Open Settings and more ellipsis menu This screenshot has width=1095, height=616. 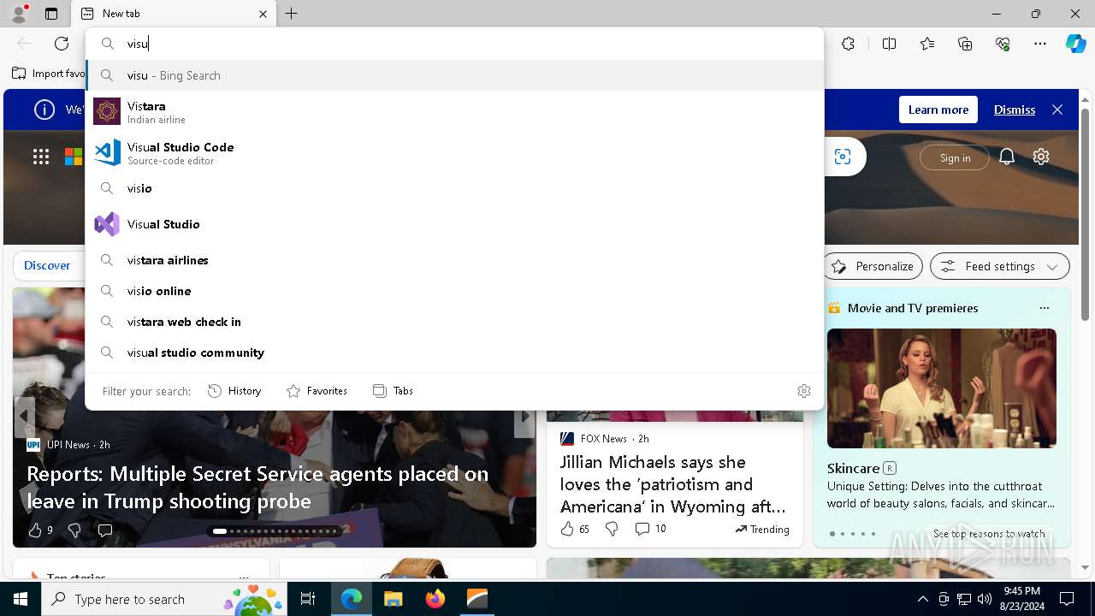(1040, 44)
